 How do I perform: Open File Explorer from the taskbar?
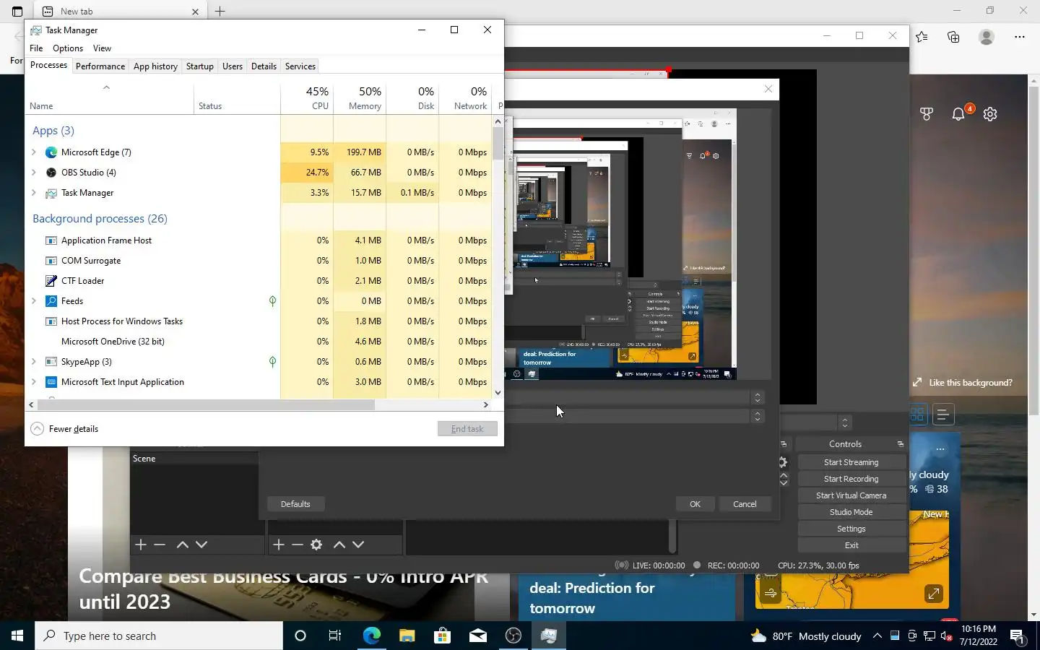407,636
